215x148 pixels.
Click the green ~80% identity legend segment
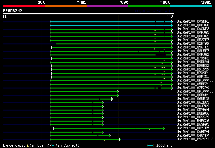[x=149, y=6]
